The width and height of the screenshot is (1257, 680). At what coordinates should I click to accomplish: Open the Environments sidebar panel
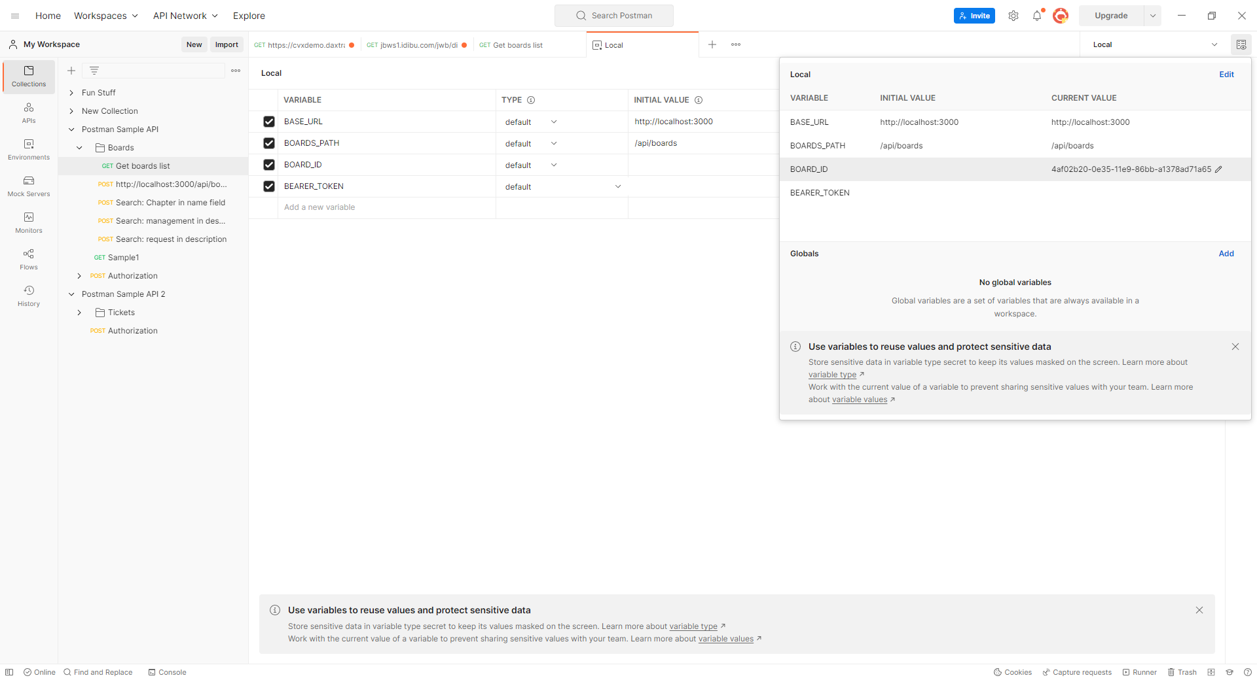(x=29, y=150)
